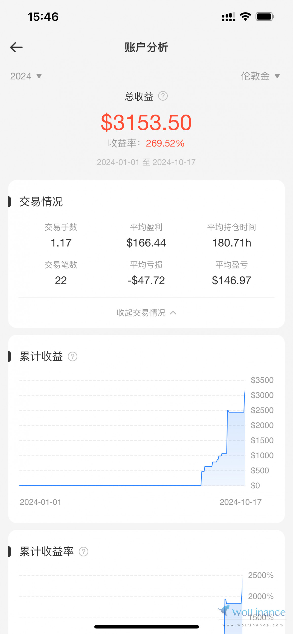This screenshot has width=293, height=634.
Task: Select the 平均盈利 $166.44 stat
Action: 146,243
